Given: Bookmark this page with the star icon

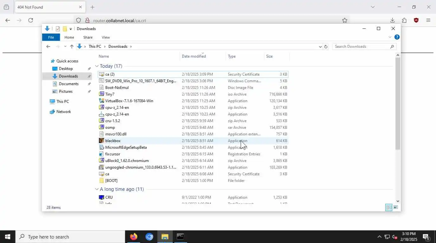Looking at the screenshot, I should tap(345, 20).
